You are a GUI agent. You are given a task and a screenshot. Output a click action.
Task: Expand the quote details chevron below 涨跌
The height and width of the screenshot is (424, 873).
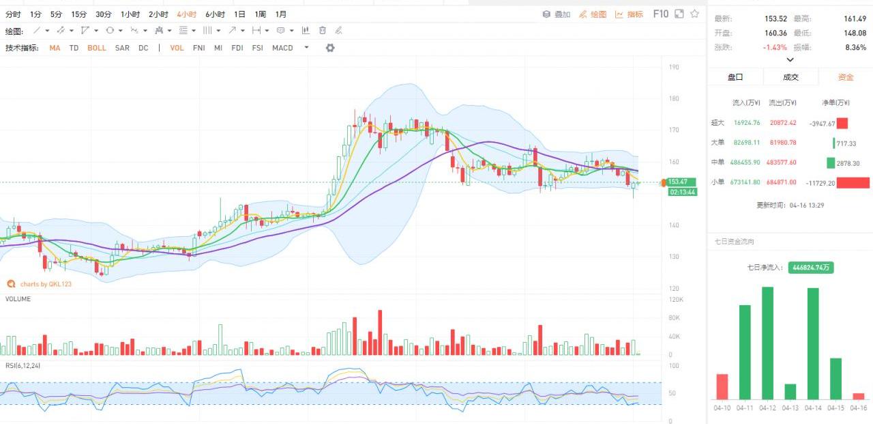point(790,59)
